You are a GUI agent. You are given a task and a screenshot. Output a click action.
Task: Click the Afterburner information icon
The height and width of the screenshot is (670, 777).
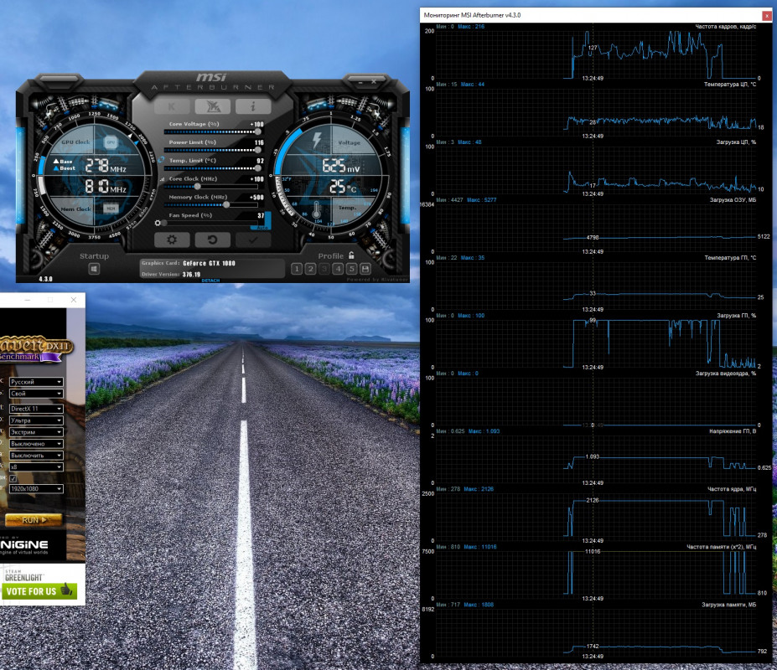(252, 106)
